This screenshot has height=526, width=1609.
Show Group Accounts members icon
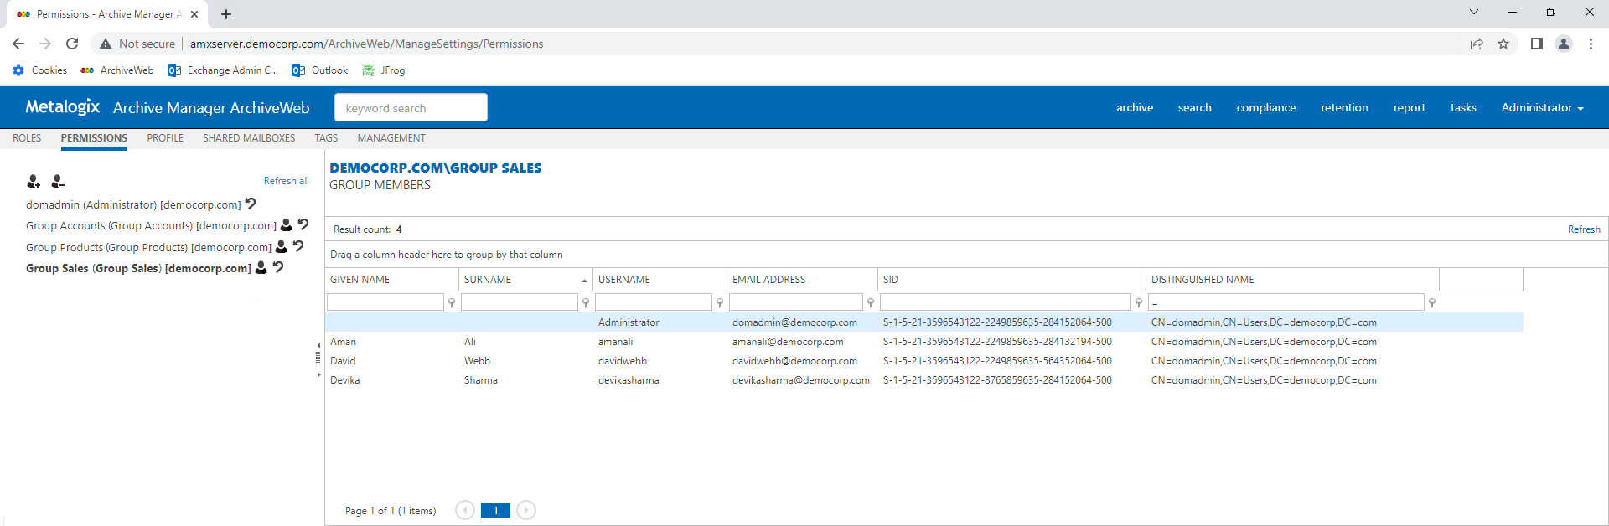(287, 225)
